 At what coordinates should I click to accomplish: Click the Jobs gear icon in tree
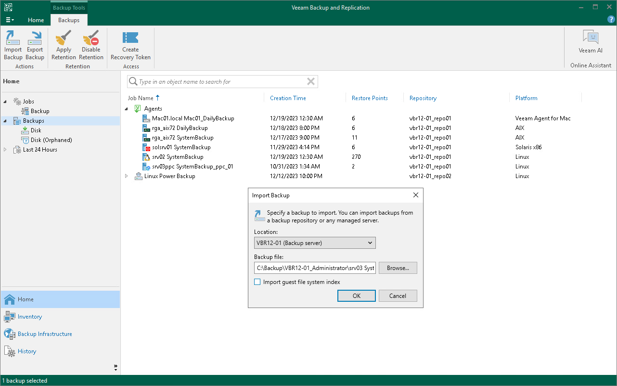[x=17, y=102]
